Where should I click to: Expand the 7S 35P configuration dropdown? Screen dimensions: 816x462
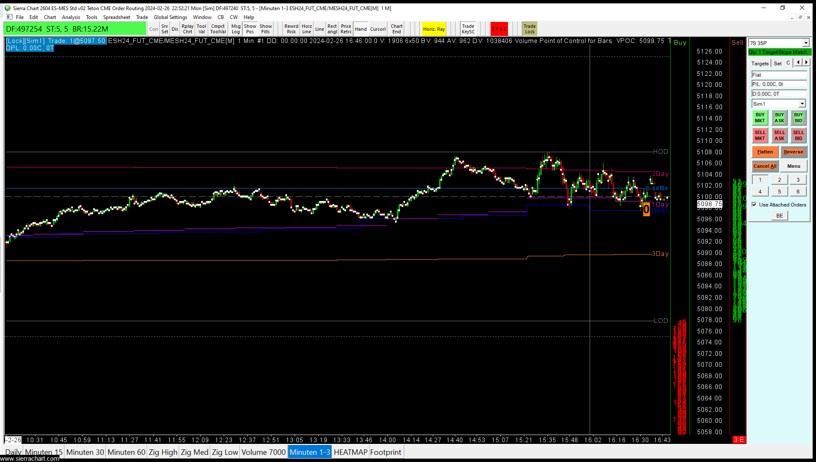(805, 43)
